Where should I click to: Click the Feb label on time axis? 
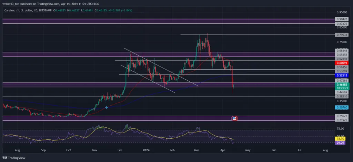coord(172,150)
